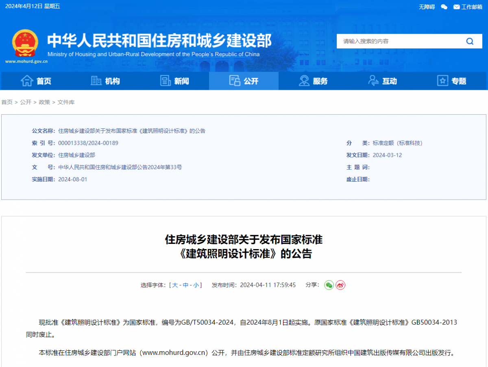Open the 服务 navigation menu

click(x=313, y=81)
